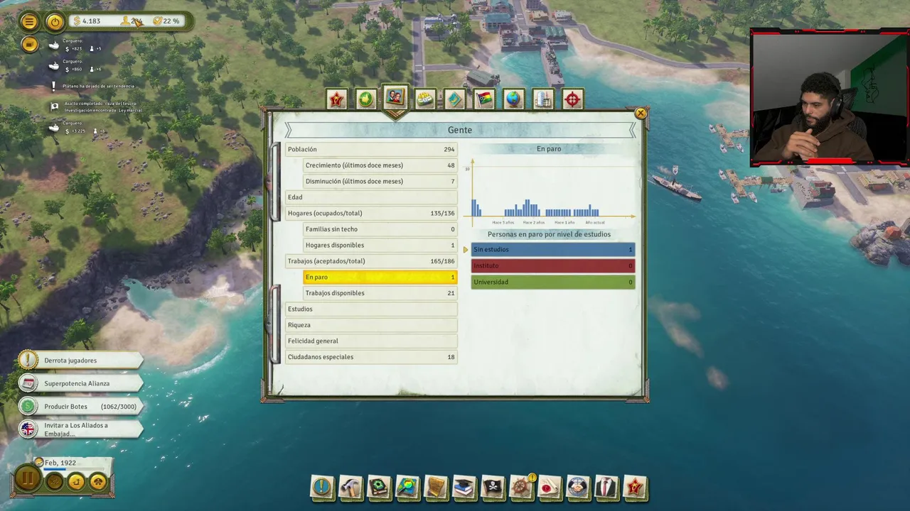
Task: Open the green gear book icon
Action: 379,487
